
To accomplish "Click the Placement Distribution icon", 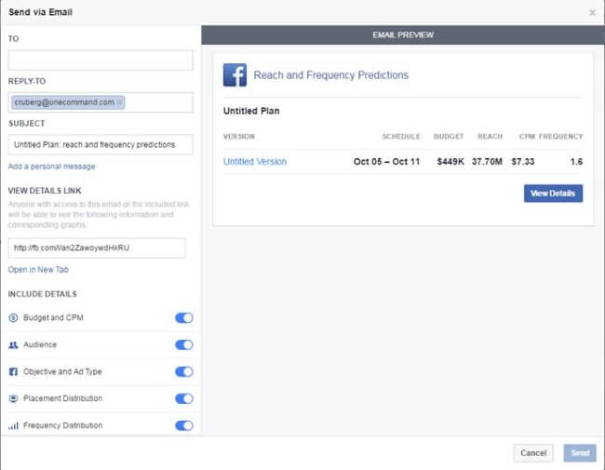I will (13, 399).
